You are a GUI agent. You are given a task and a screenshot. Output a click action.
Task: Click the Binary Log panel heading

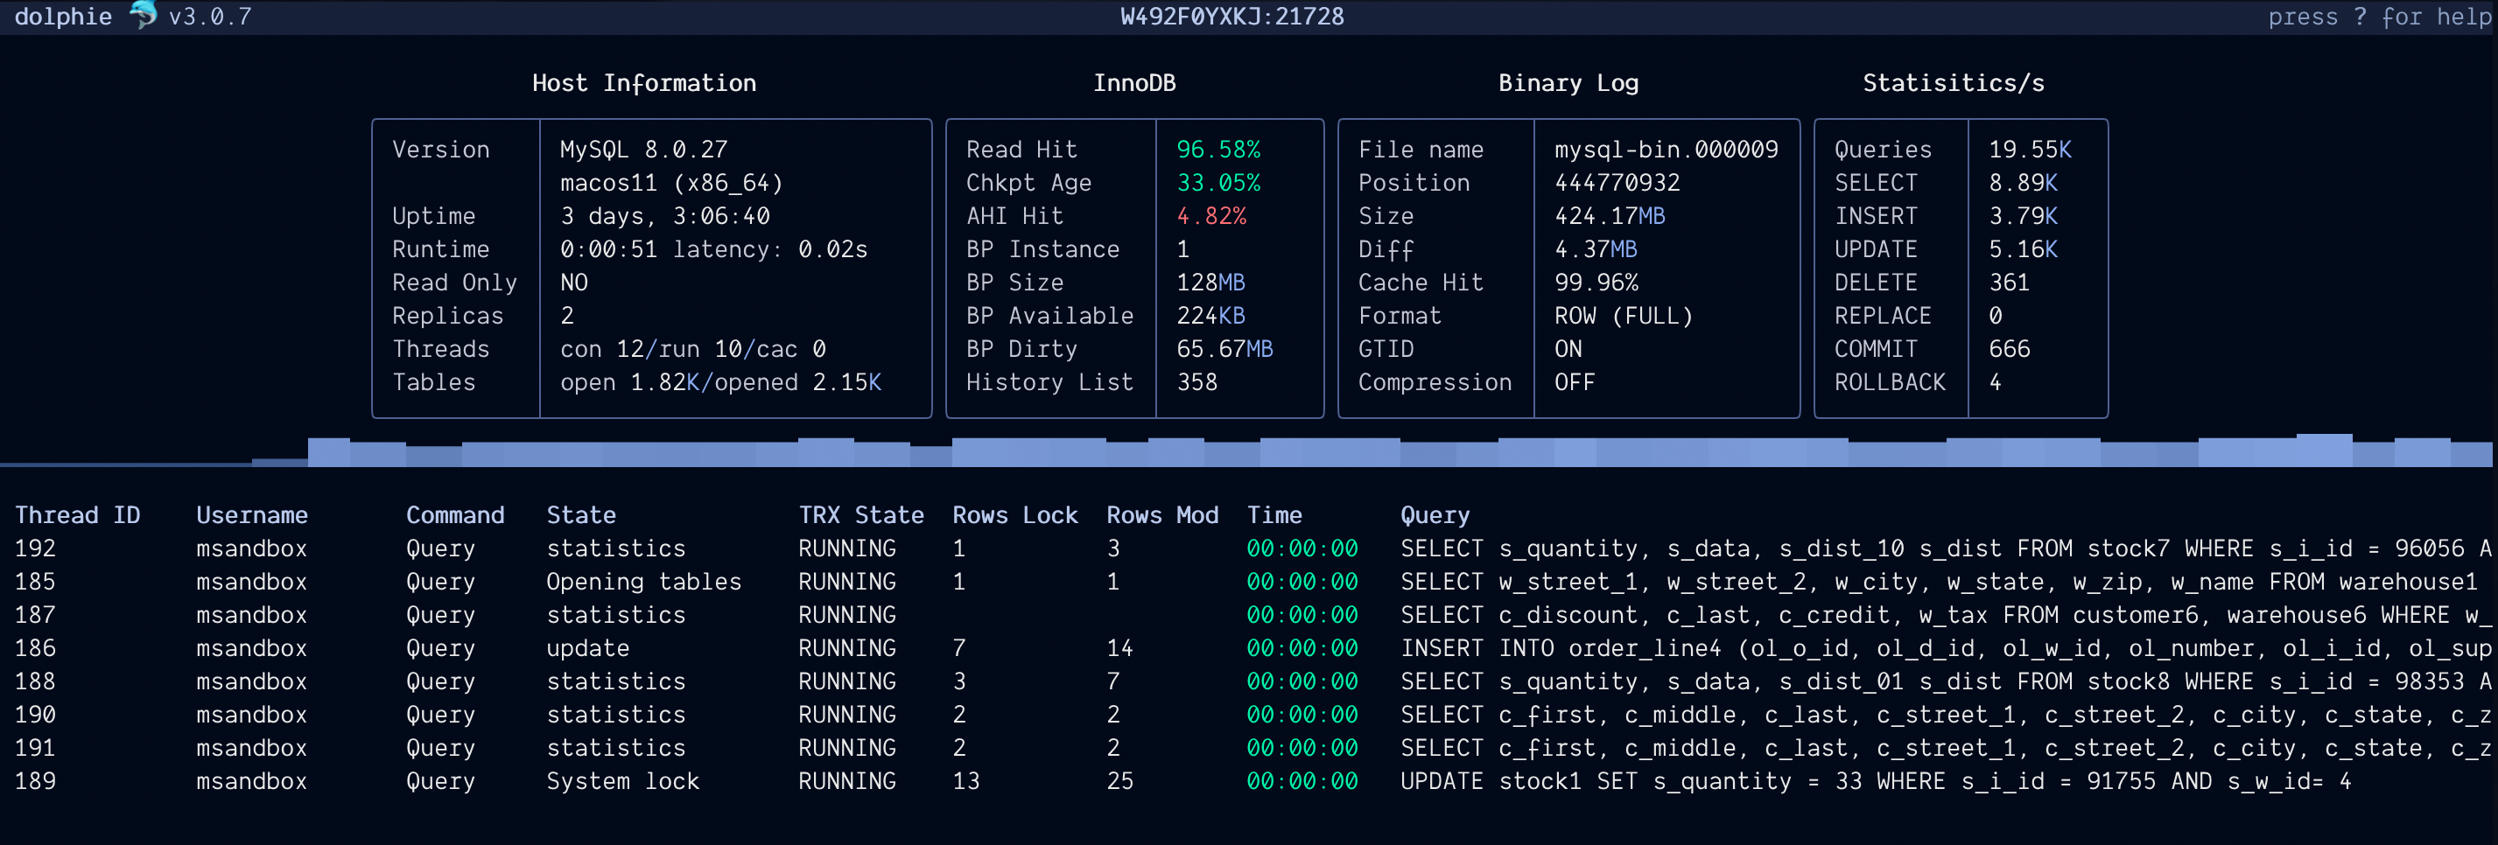1568,83
